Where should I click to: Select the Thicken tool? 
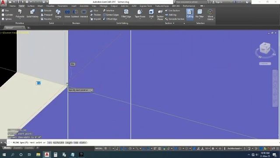(x=95, y=14)
